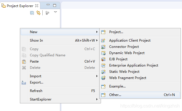Click the Copy Qualified Name icon
This screenshot has width=182, height=111.
24,55
